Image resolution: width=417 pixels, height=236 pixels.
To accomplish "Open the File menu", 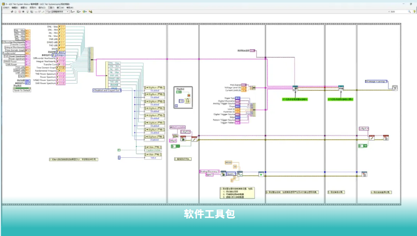I will (5, 8).
